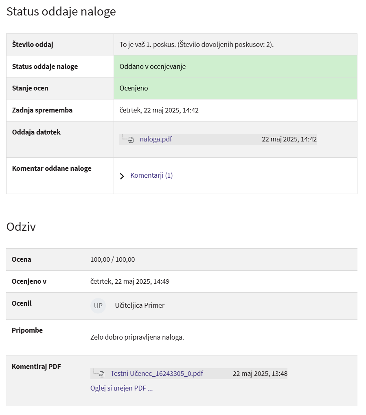Download Testni Učenec_16243305_0.pdf feedback file
The image size is (366, 415).
tap(157, 374)
